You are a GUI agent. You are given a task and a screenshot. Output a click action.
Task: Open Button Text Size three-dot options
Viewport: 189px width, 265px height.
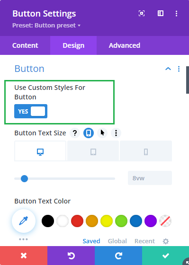(x=116, y=133)
